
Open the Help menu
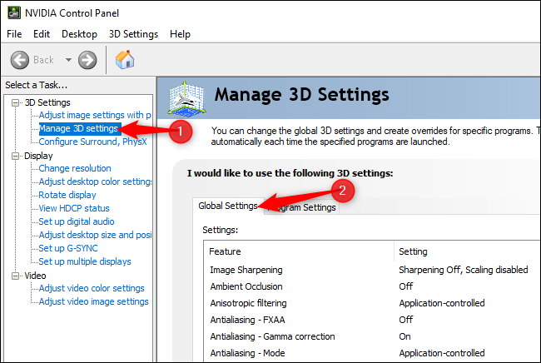180,34
